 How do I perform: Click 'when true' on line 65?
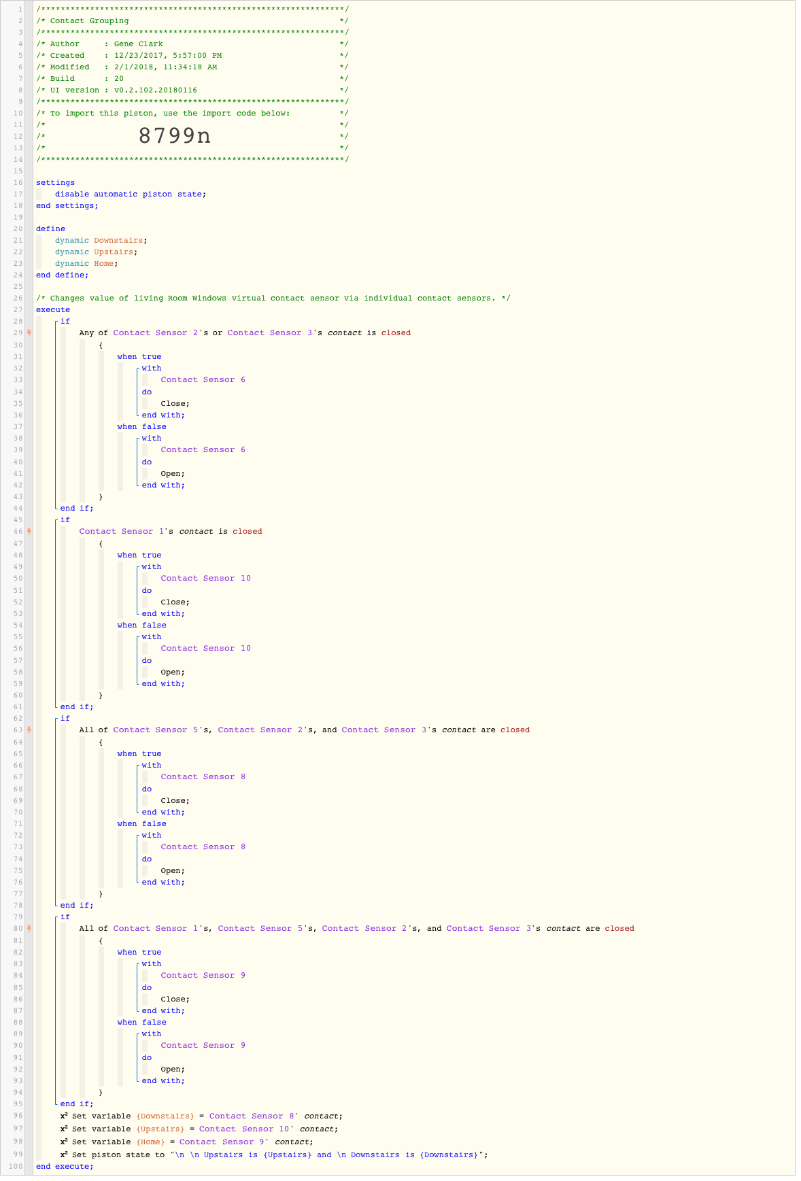click(139, 754)
